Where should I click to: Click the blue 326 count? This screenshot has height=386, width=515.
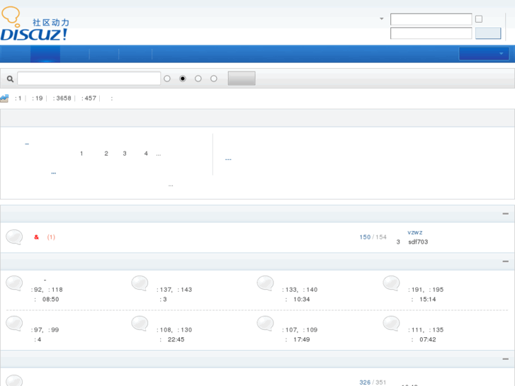[365, 382]
